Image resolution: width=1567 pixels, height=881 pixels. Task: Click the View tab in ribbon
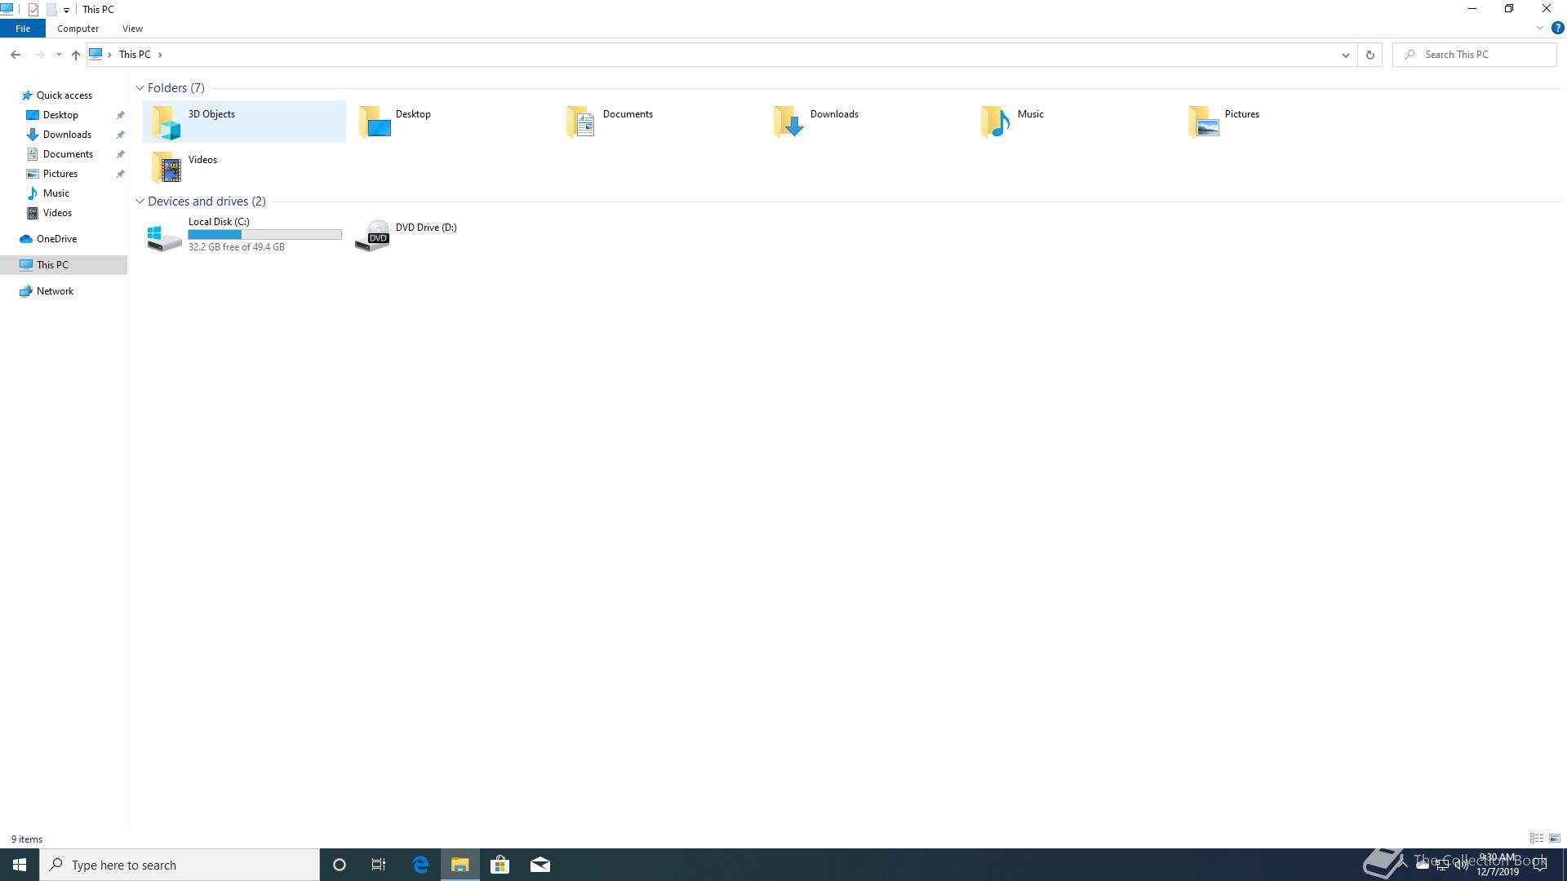pos(131,28)
